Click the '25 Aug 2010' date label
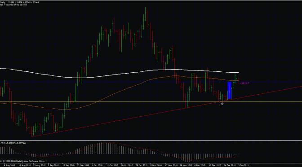Viewport: 302px width, 167px height. pos(39,165)
